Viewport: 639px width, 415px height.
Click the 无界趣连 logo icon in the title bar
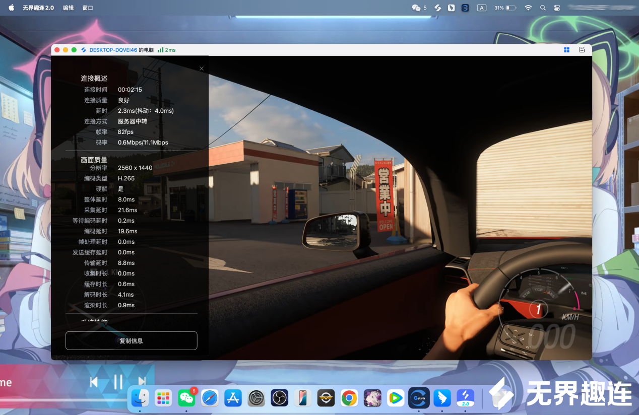[x=84, y=50]
